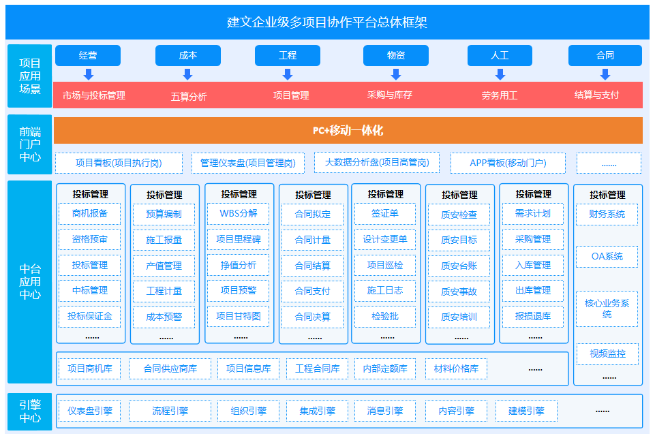Click the down arrow under 合同
This screenshot has height=440, width=655.
pos(605,75)
